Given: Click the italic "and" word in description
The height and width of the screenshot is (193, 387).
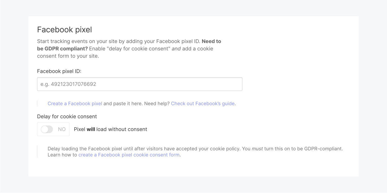Looking at the screenshot, I should tap(176, 49).
